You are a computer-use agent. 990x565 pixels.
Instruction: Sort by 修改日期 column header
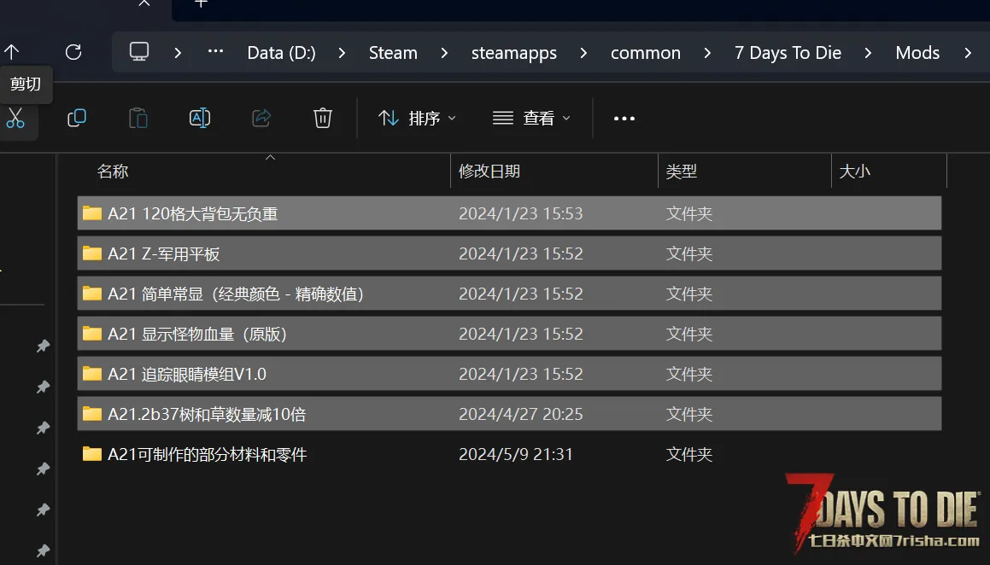[x=489, y=172]
